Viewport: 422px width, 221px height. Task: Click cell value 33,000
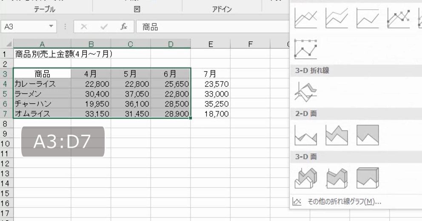tap(211, 94)
